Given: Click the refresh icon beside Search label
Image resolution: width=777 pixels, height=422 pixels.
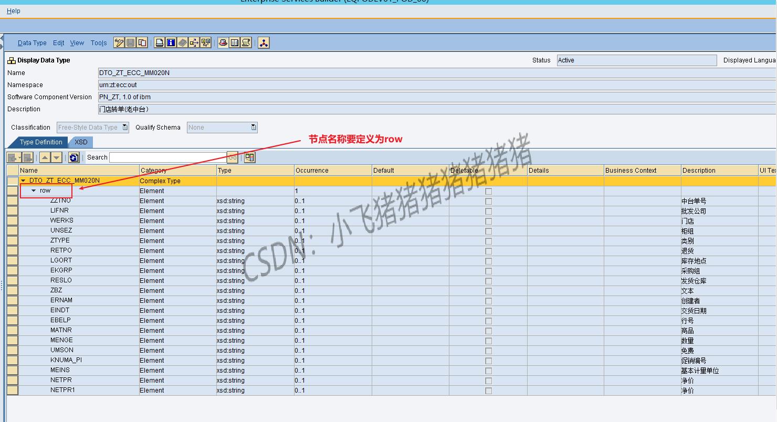Looking at the screenshot, I should (74, 157).
